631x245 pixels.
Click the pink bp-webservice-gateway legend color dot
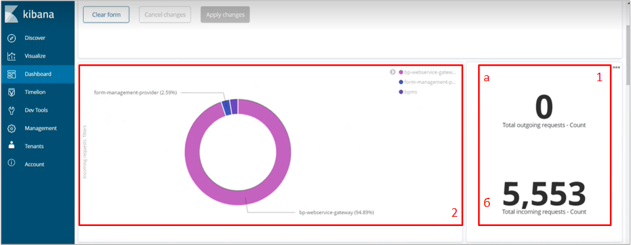click(401, 72)
